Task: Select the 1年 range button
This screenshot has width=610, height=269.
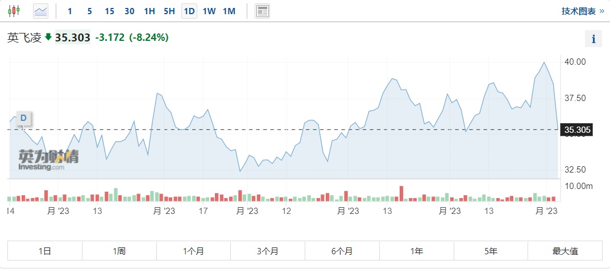Action: 417,251
